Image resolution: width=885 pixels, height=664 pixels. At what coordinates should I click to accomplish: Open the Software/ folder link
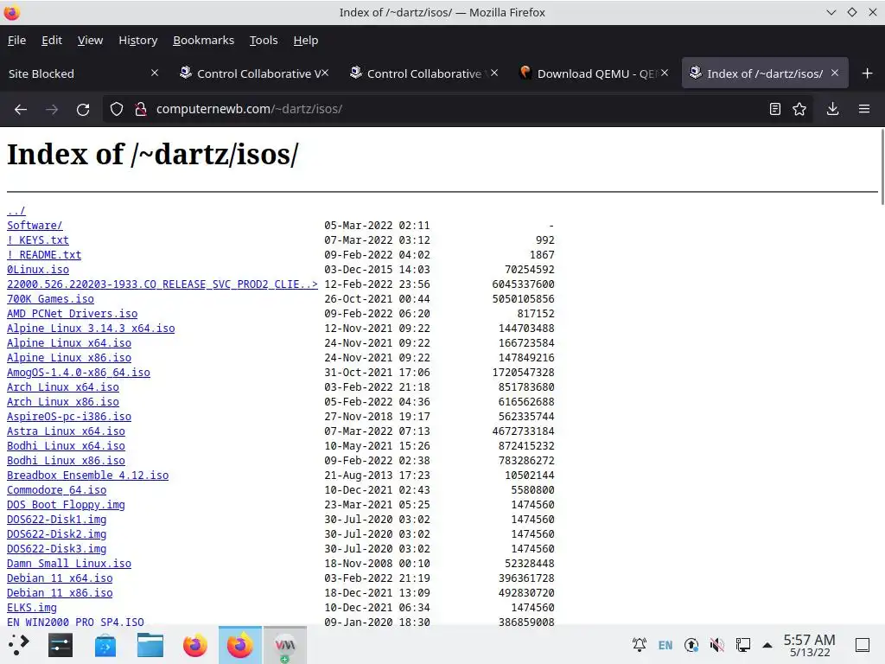click(x=35, y=226)
